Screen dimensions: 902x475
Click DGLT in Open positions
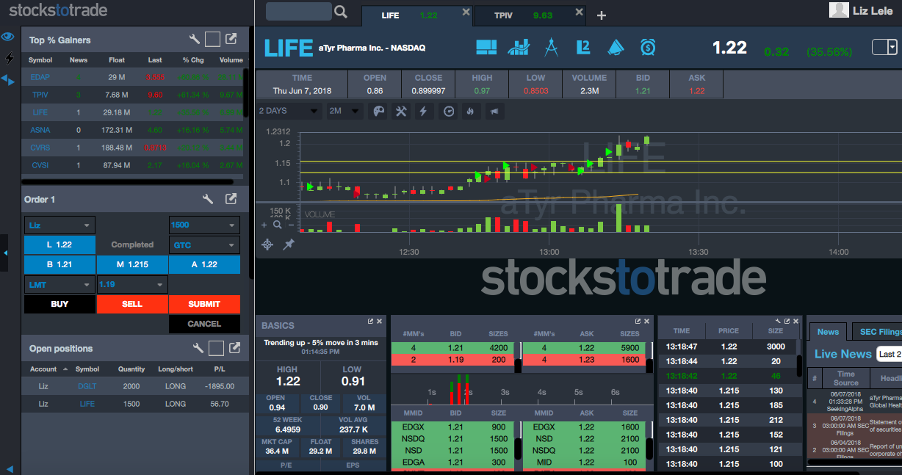click(x=87, y=386)
